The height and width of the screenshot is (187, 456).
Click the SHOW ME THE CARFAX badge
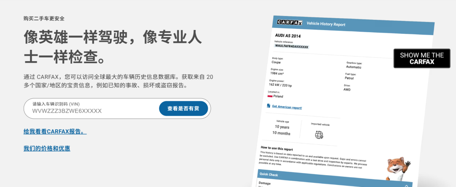422,58
